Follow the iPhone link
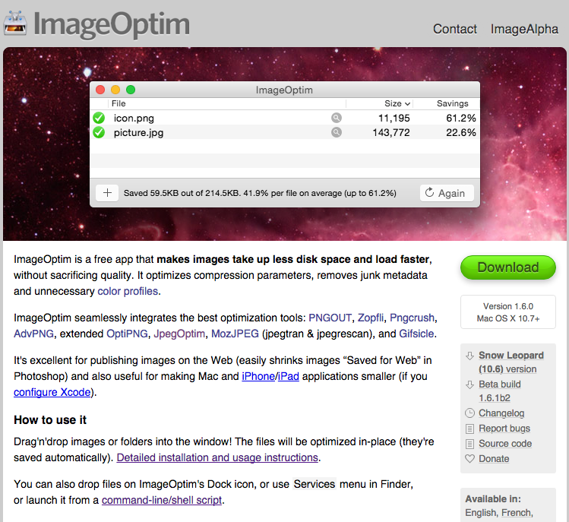 (258, 376)
